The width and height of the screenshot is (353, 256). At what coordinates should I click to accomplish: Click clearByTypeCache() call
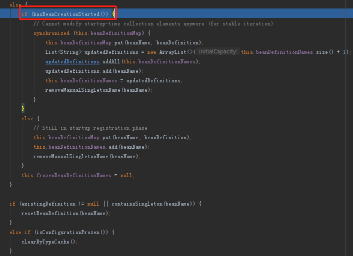pyautogui.click(x=48, y=242)
